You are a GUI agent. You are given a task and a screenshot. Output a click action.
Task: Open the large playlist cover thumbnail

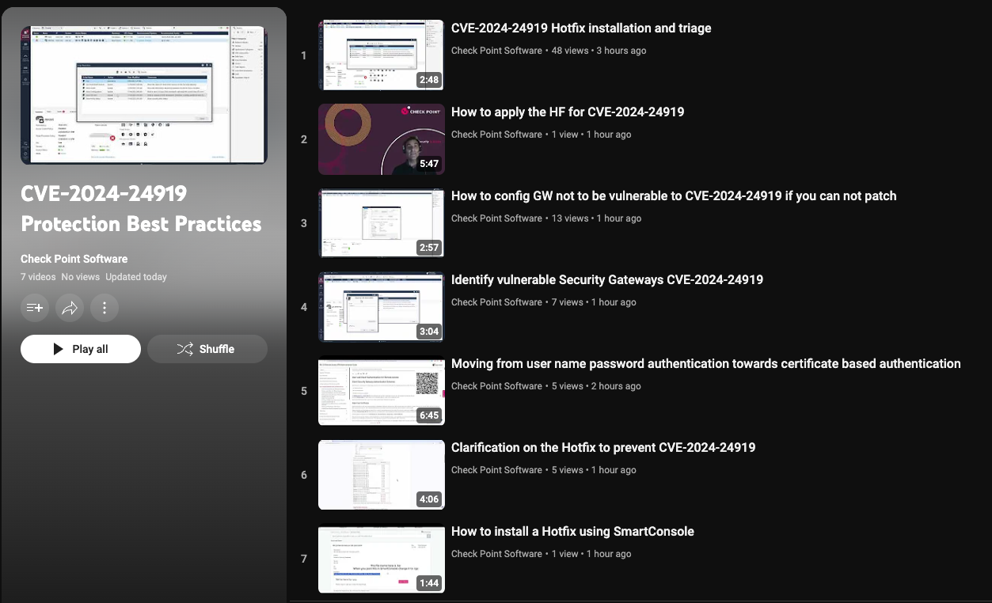pyautogui.click(x=144, y=95)
